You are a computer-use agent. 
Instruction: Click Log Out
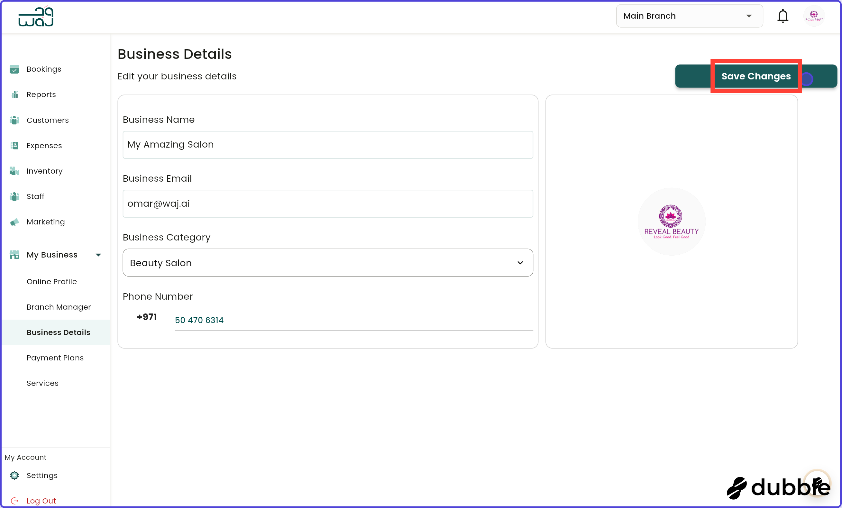pyautogui.click(x=41, y=500)
